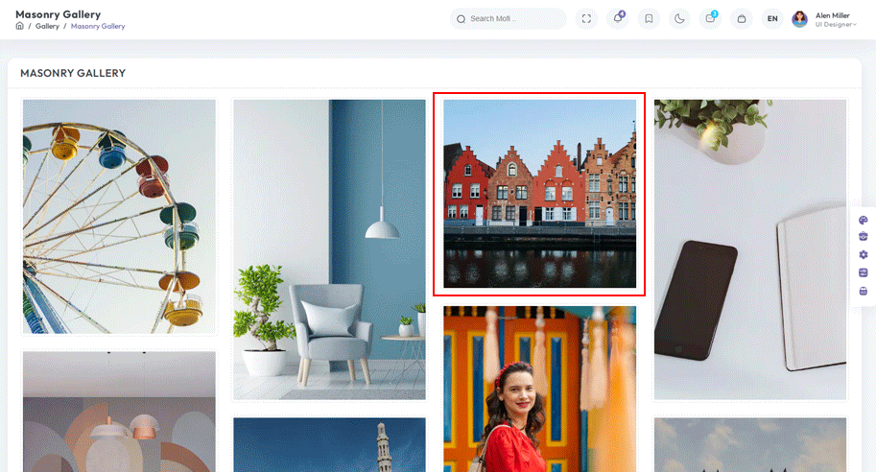
Task: Click briefcase icon in right side panel
Action: pyautogui.click(x=864, y=237)
